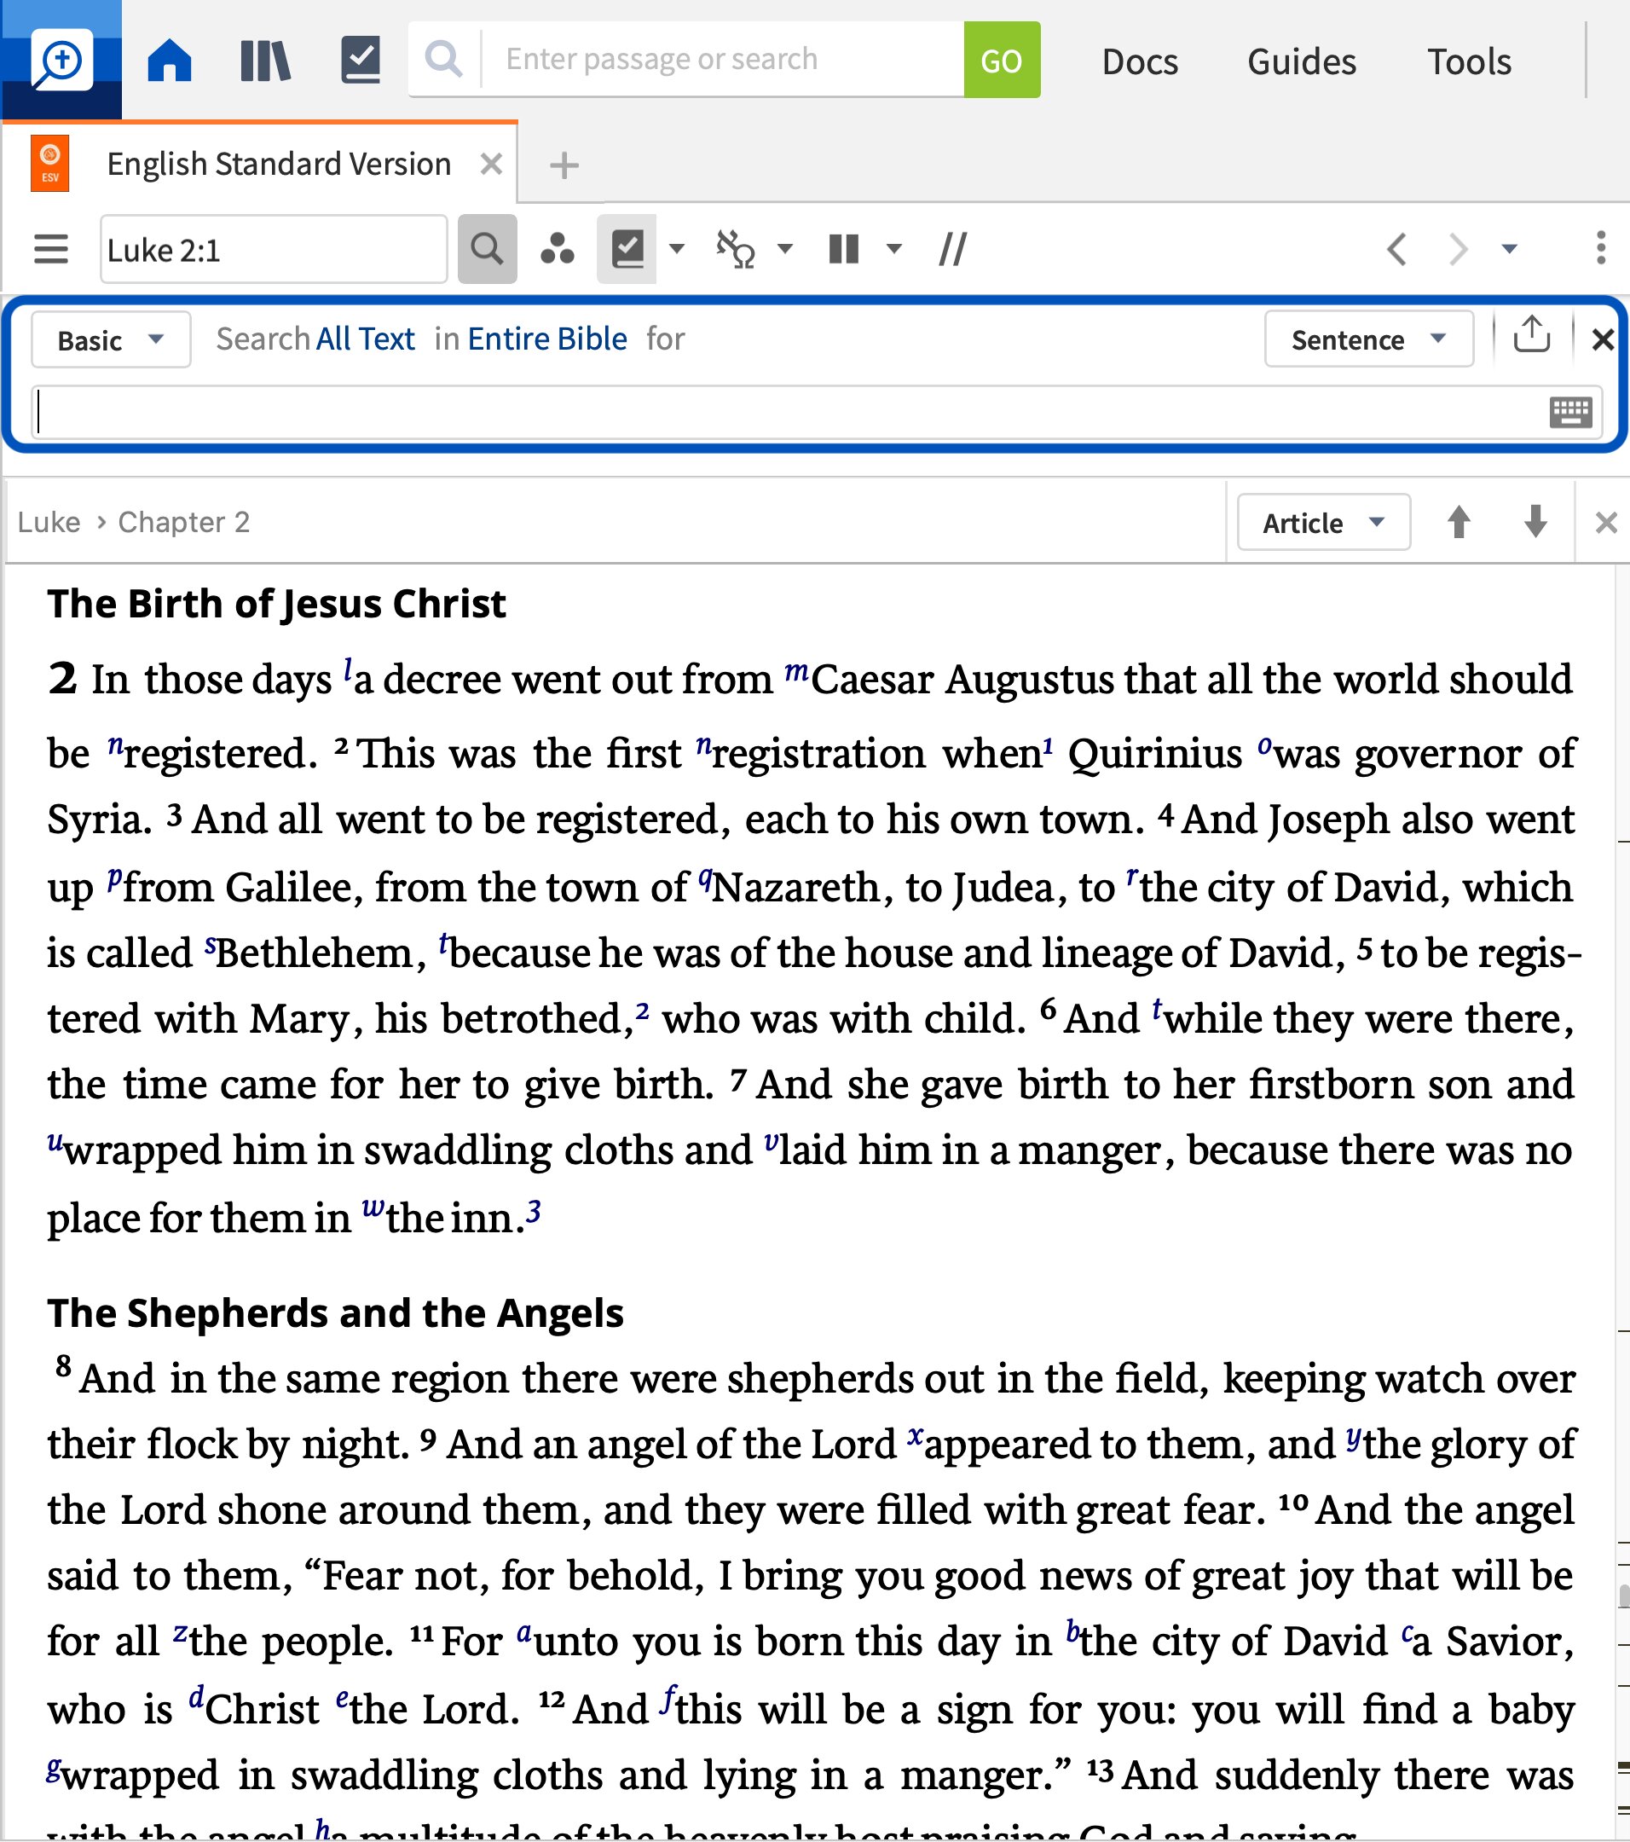Screen dimensions: 1630x1842
Task: Open the on-screen keyboard icon
Action: [1570, 413]
